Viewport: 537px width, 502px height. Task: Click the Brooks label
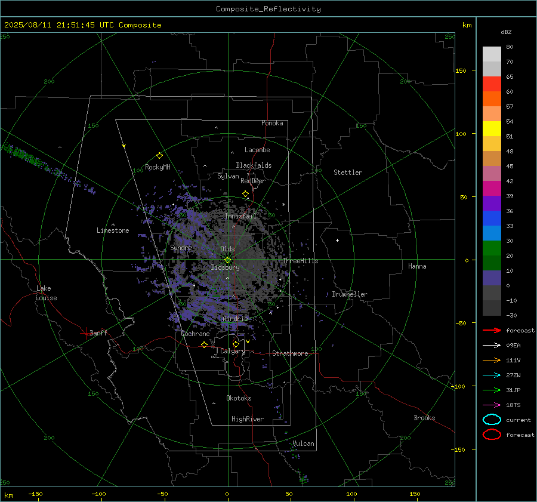pos(424,418)
